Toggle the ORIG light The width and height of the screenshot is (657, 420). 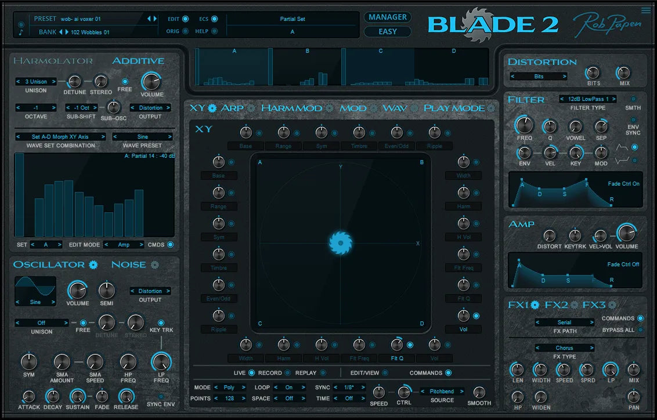click(185, 31)
